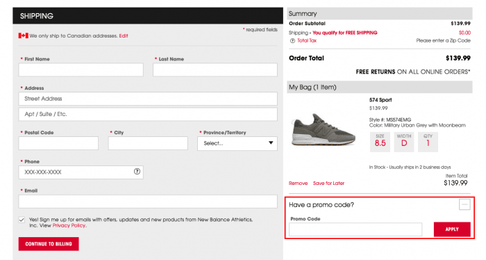Focus the Apt / Suite / Etc. field

148,114
